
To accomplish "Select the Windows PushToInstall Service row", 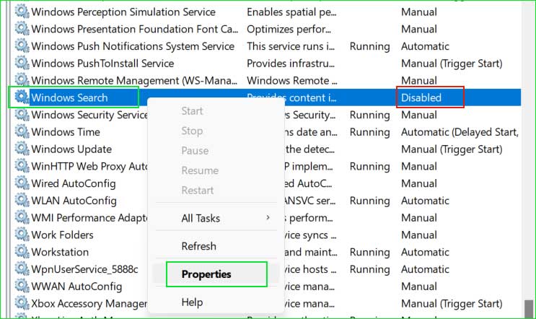I will [x=265, y=64].
